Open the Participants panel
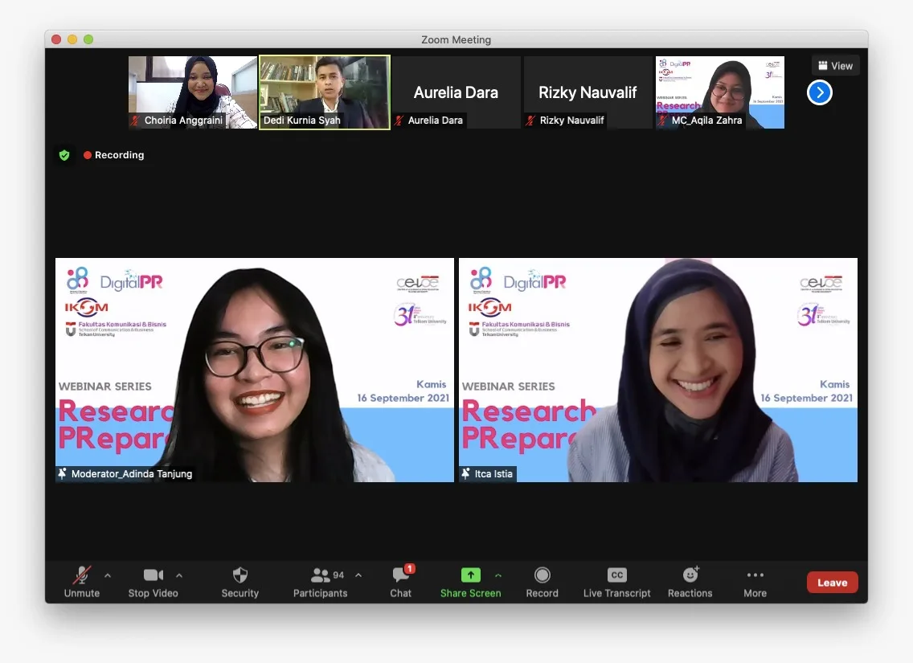The height and width of the screenshot is (663, 913). pos(320,582)
